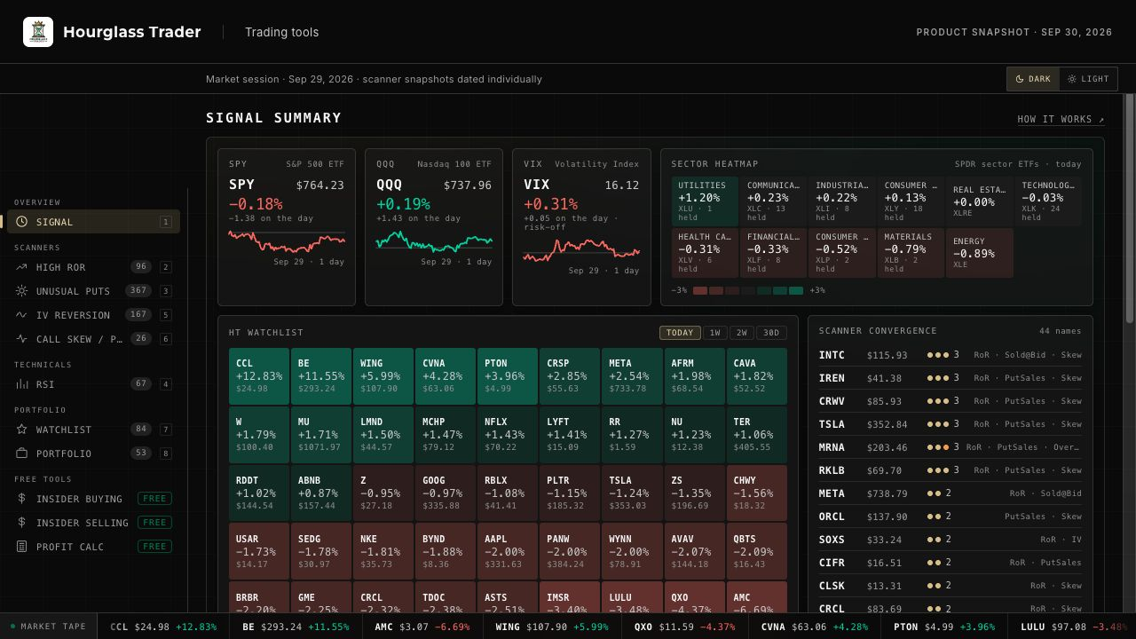1136x639 pixels.
Task: Click the Unusual Puts sun icon
Action: 22,291
